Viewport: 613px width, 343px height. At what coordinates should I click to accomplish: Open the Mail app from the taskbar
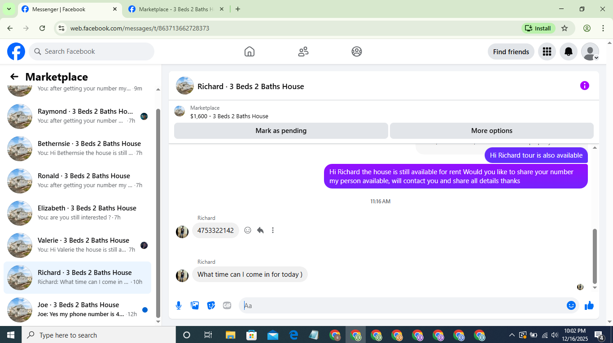point(272,335)
